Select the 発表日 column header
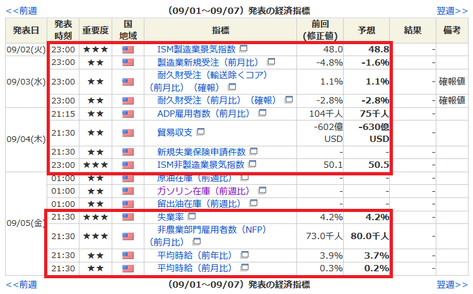Image resolution: width=473 pixels, height=294 pixels. click(26, 30)
